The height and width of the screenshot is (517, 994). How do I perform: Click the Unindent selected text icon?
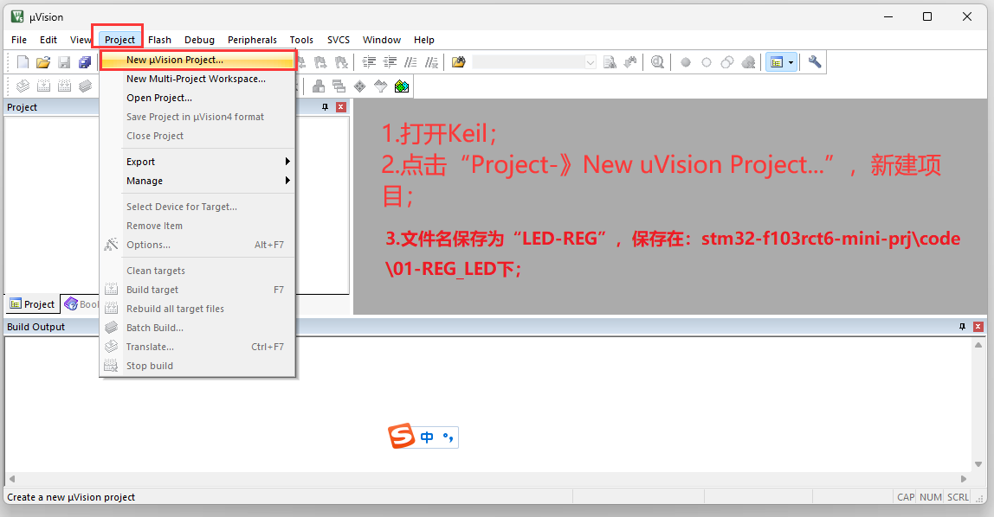pyautogui.click(x=390, y=62)
